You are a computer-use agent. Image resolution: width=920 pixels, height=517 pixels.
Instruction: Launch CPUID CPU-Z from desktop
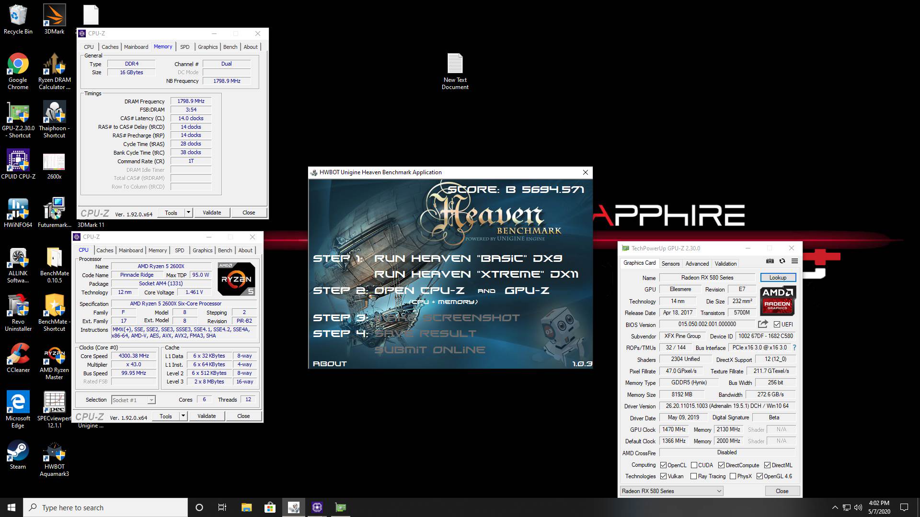tap(18, 164)
